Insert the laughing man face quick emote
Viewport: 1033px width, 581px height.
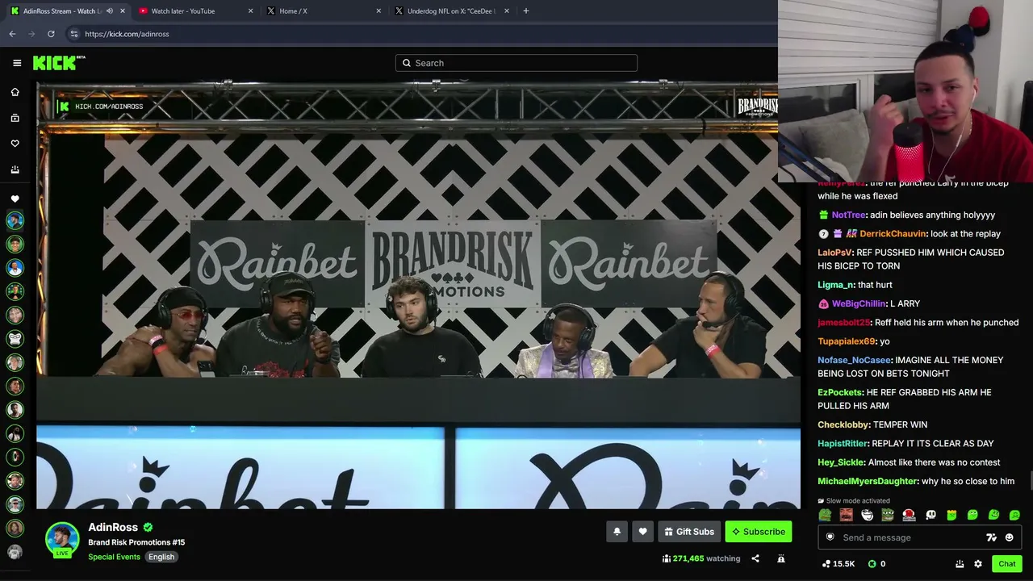(x=846, y=515)
